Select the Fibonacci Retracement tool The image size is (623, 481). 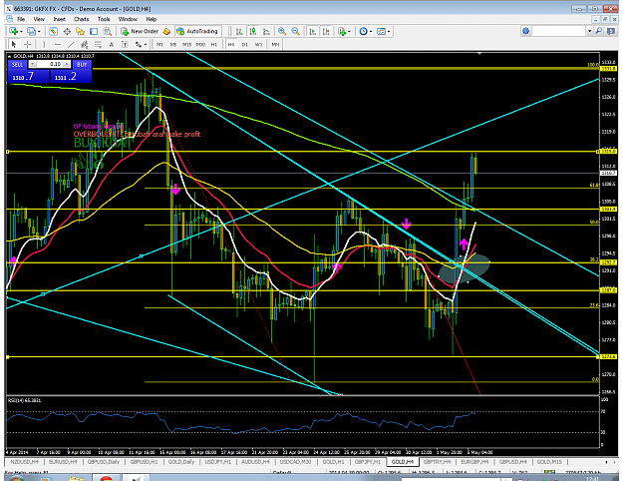coord(98,44)
